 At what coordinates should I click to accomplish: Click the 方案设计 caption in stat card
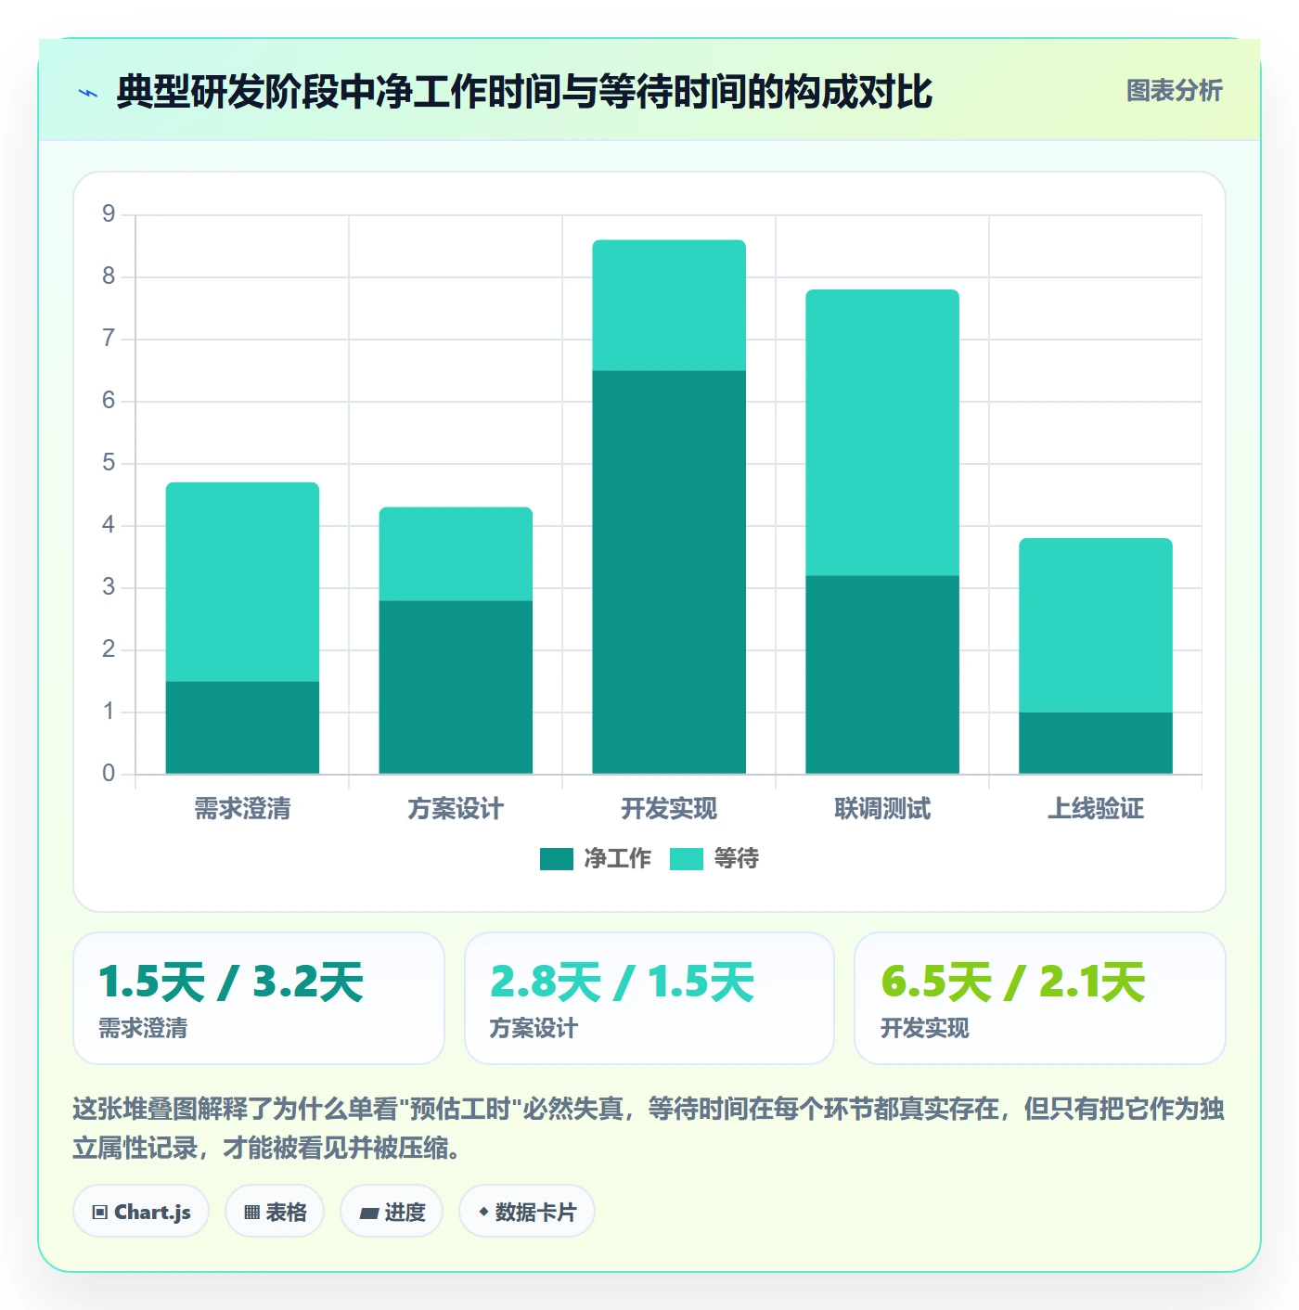(x=534, y=1028)
